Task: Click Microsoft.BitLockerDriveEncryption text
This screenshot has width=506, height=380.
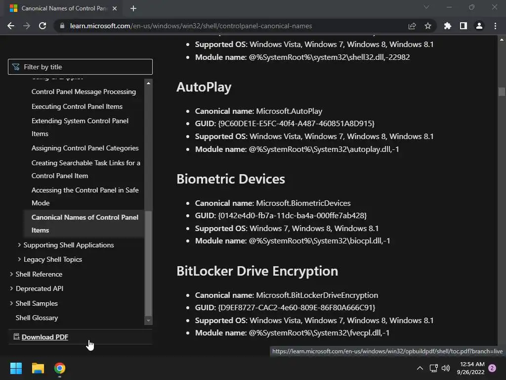Action: pos(317,295)
